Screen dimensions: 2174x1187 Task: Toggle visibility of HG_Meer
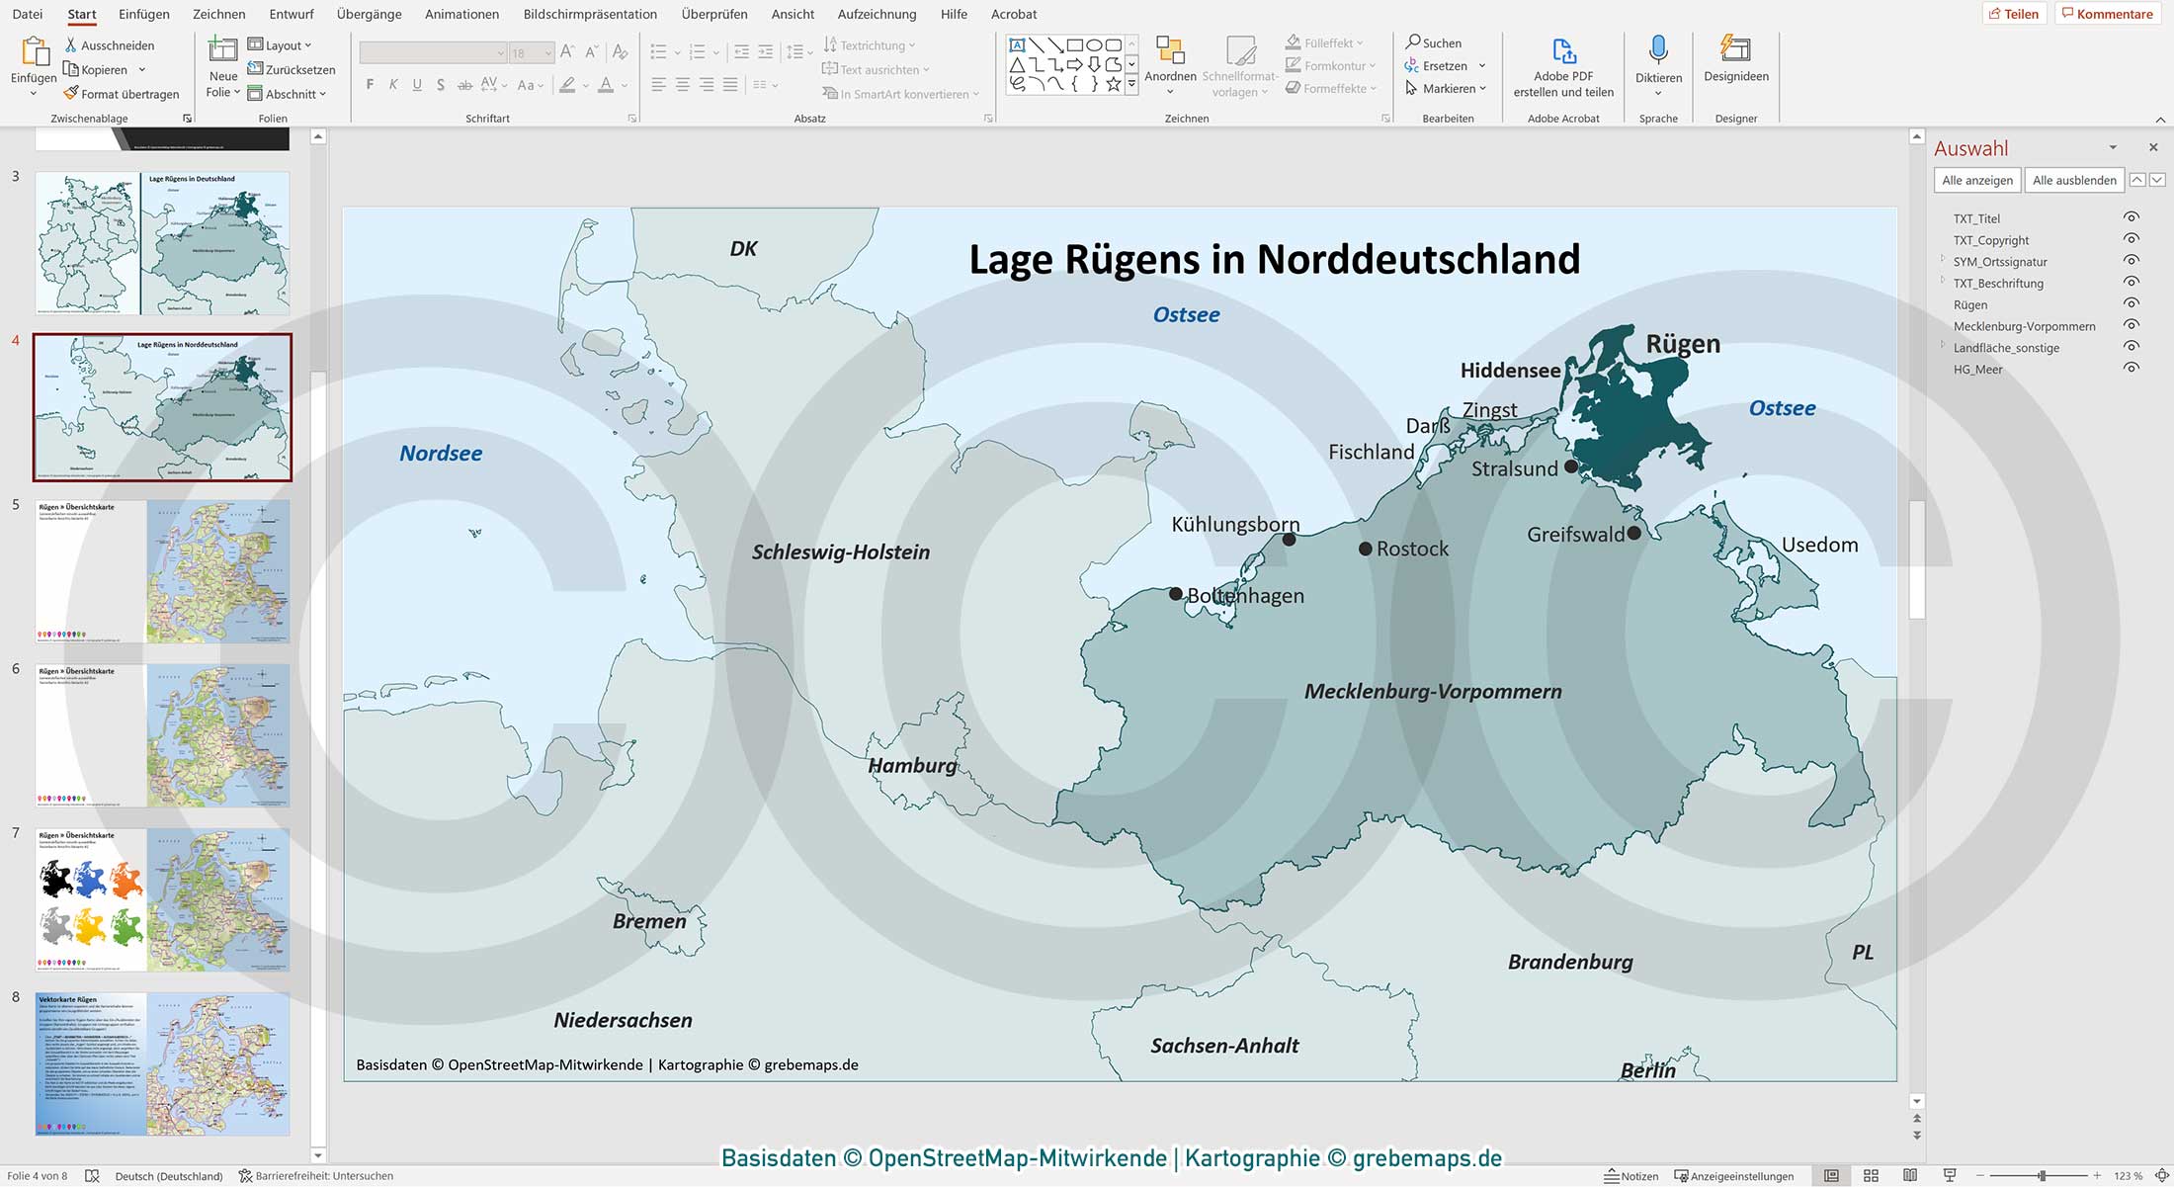pos(2132,367)
